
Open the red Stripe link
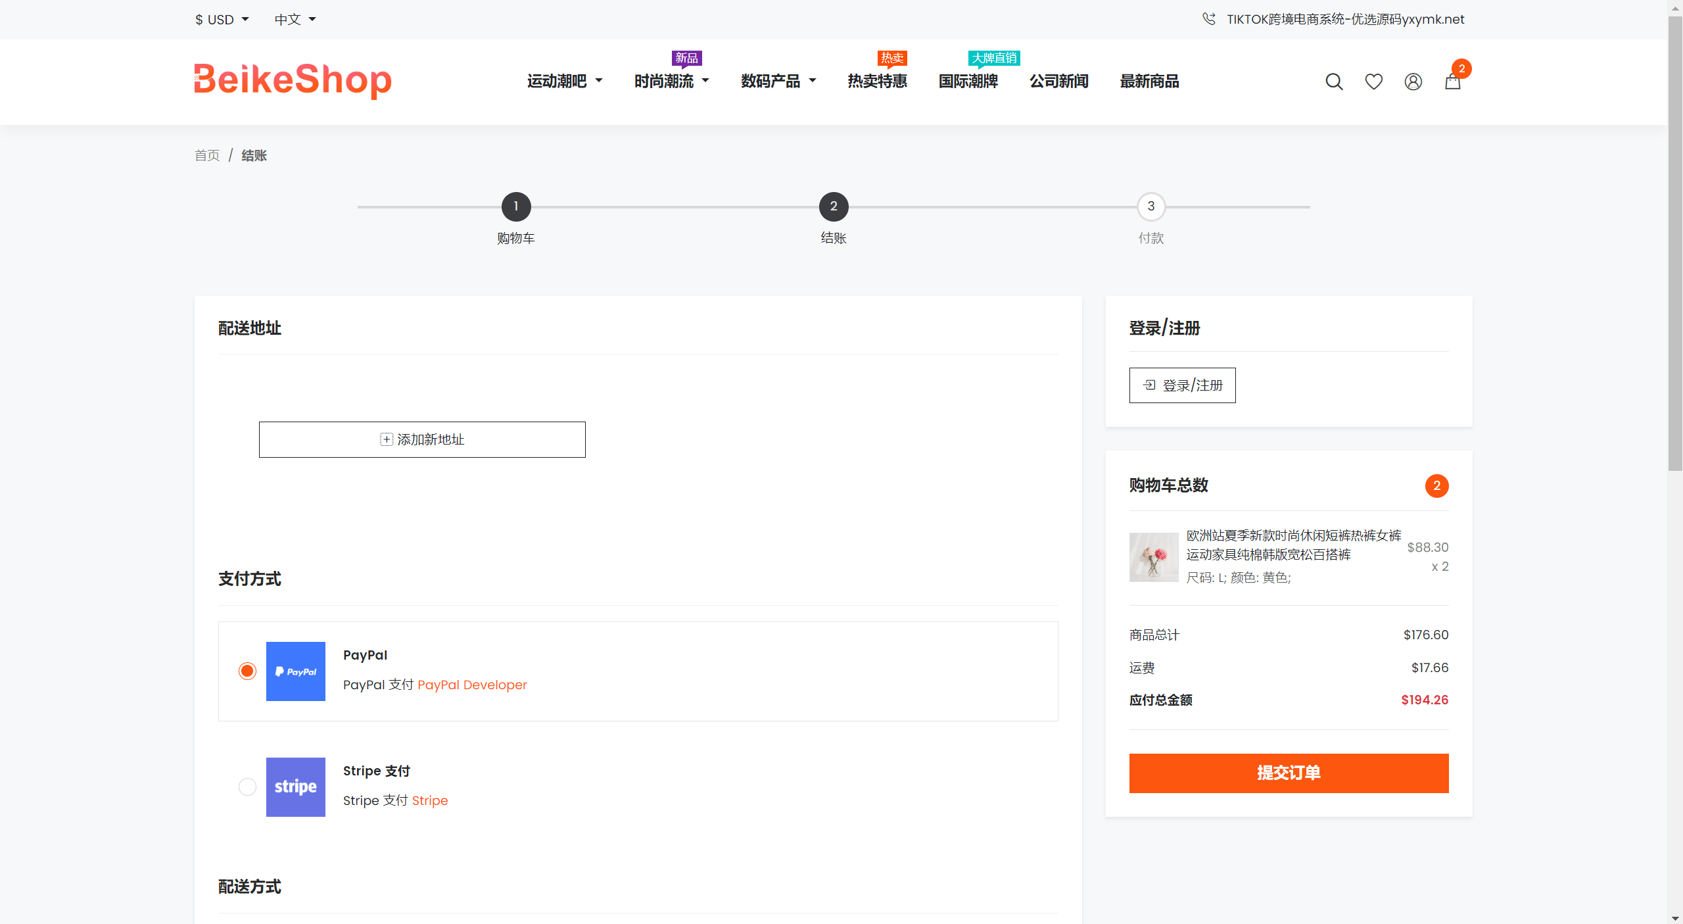(x=430, y=800)
